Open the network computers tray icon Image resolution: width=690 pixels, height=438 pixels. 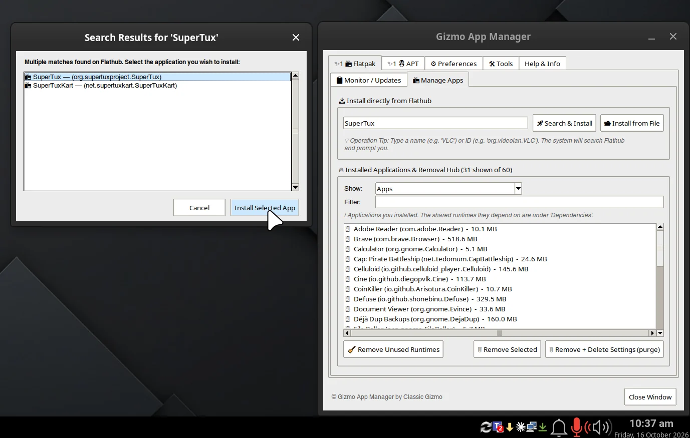coord(532,427)
